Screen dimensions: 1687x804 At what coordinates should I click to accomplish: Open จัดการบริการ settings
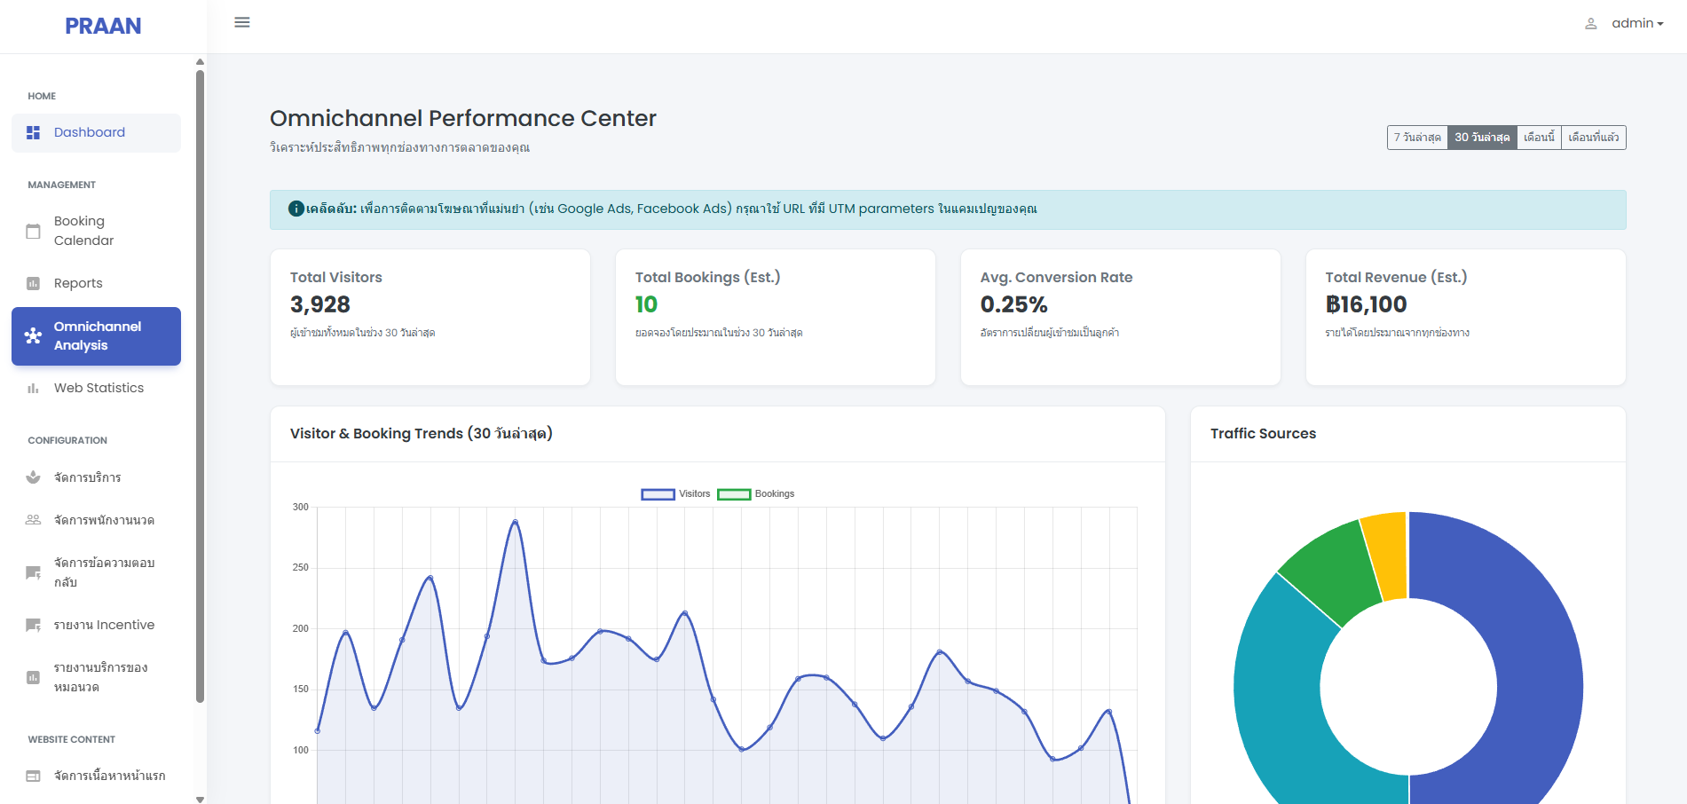coord(96,477)
